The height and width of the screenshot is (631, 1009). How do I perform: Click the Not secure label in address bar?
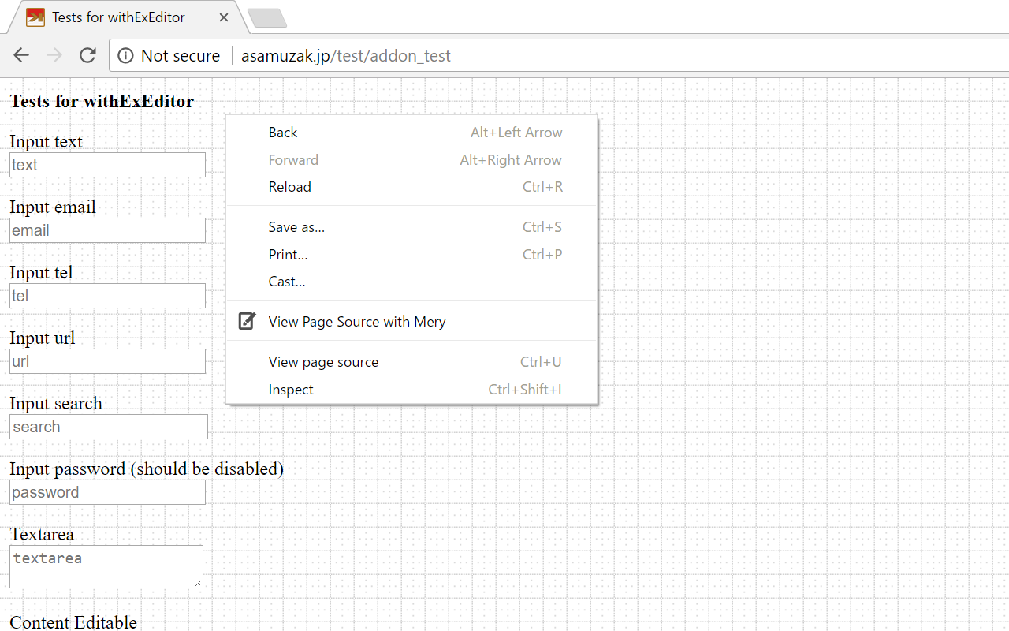[x=181, y=56]
